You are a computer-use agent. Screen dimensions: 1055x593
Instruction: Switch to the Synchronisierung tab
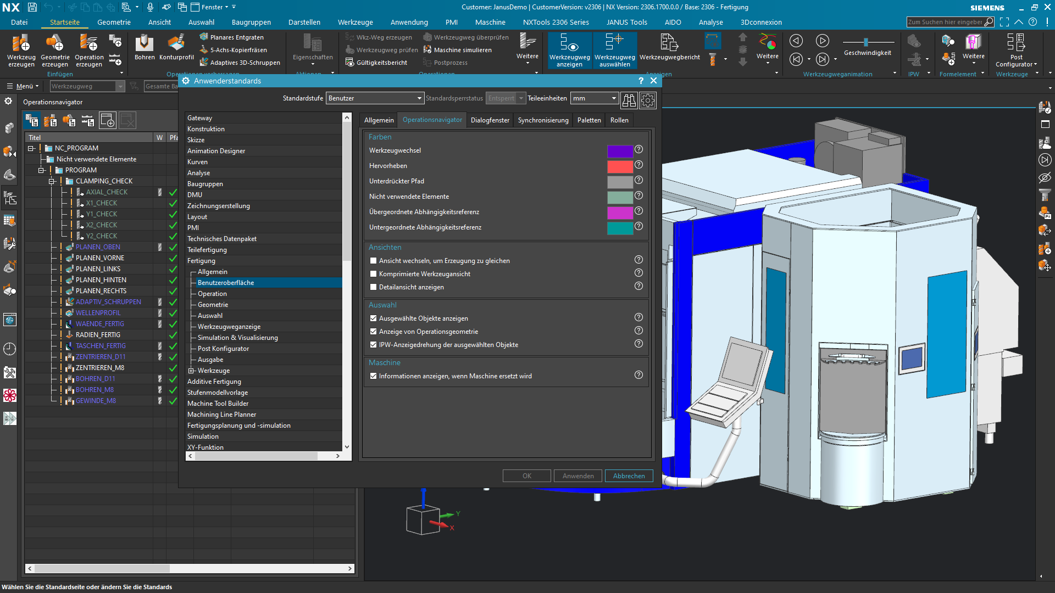click(x=543, y=120)
